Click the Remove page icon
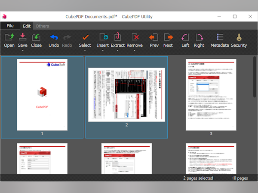Viewport: 258px width, 193px height. pyautogui.click(x=135, y=37)
